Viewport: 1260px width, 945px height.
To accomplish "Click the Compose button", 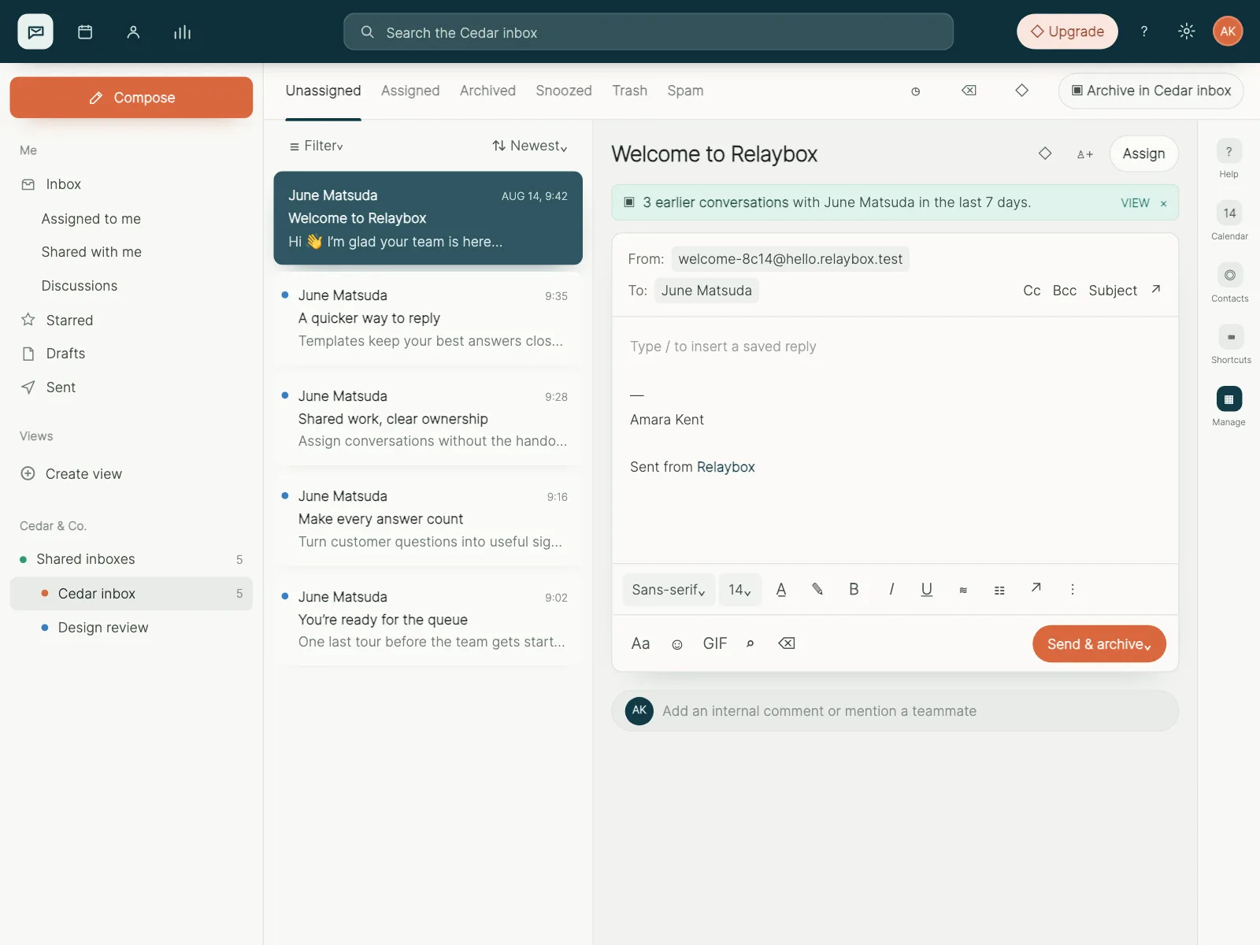I will coord(132,98).
